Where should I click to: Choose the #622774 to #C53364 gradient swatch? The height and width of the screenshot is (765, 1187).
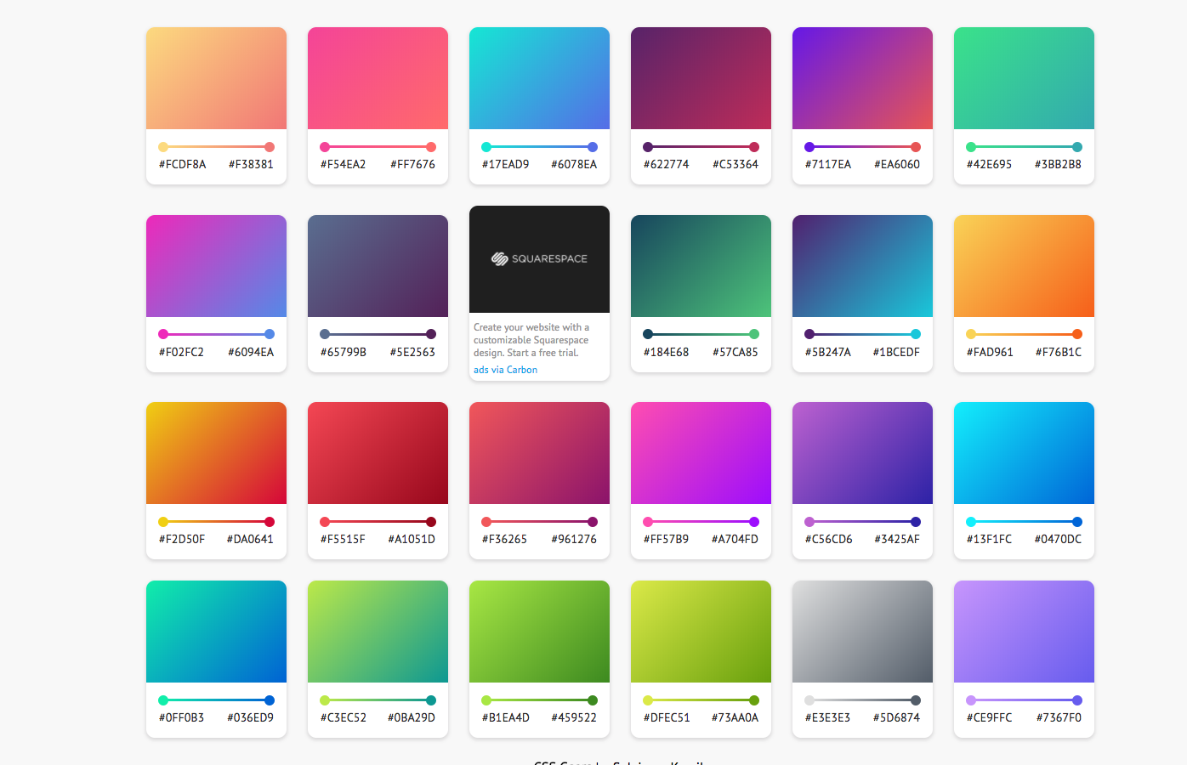tap(701, 78)
